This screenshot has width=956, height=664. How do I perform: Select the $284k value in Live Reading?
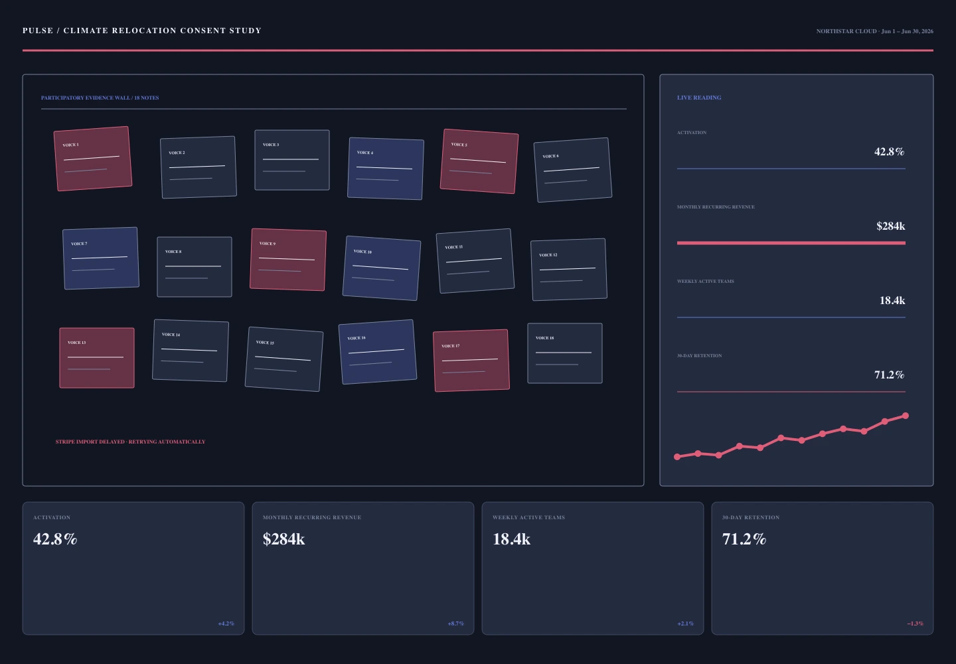coord(890,226)
